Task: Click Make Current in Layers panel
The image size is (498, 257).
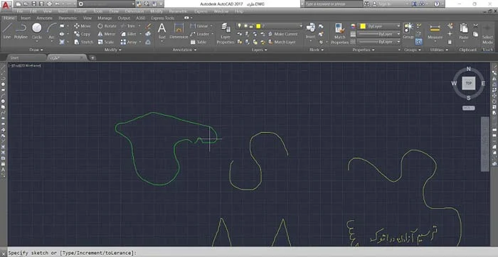Action: pos(283,34)
